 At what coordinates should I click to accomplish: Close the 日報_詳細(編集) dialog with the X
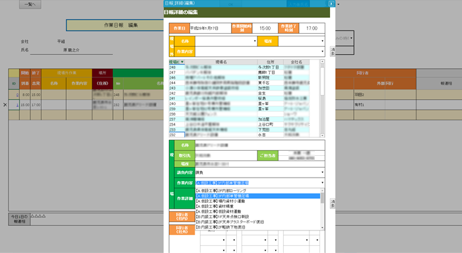tap(331, 3)
